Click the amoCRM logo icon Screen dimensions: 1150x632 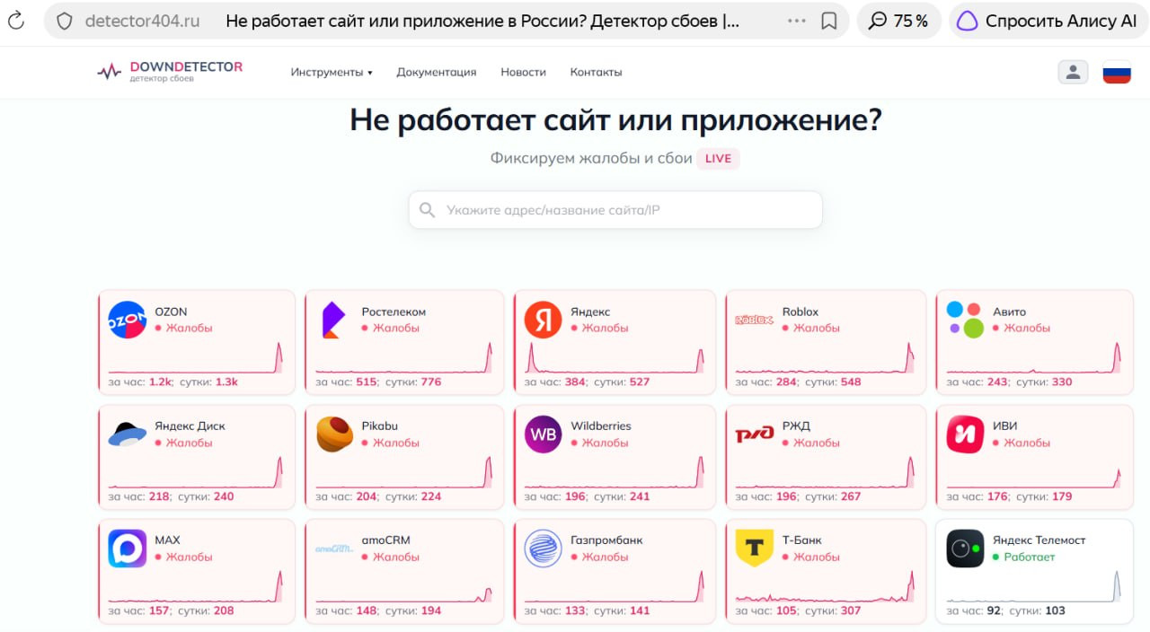click(x=334, y=549)
